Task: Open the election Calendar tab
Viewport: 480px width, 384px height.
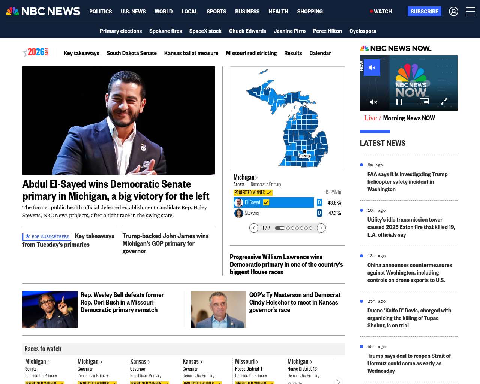Action: [320, 53]
